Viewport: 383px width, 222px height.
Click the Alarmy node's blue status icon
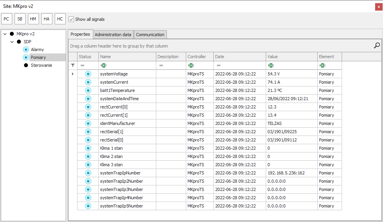26,50
